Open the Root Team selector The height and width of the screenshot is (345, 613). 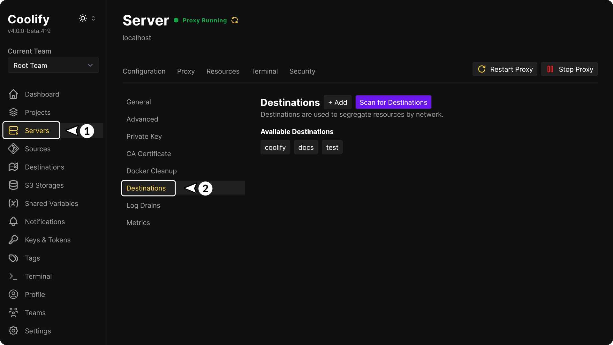[x=53, y=65]
